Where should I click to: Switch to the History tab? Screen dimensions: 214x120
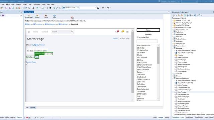(x=167, y=117)
